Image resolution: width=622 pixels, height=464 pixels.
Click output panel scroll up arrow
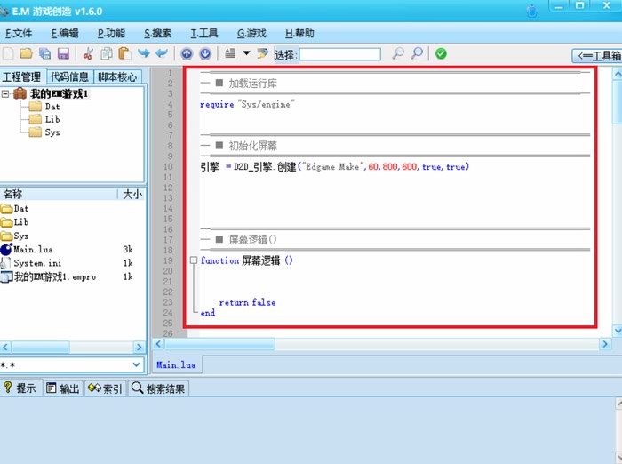click(x=618, y=404)
